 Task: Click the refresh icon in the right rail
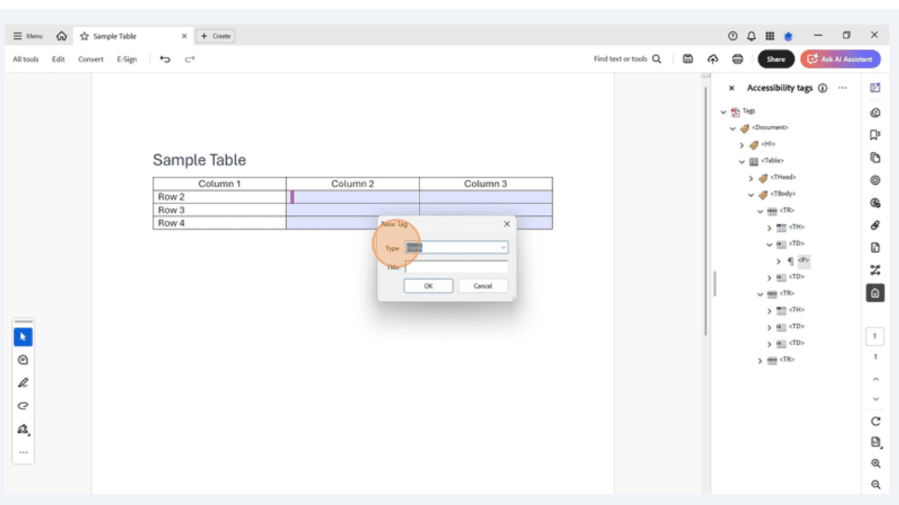click(x=876, y=420)
